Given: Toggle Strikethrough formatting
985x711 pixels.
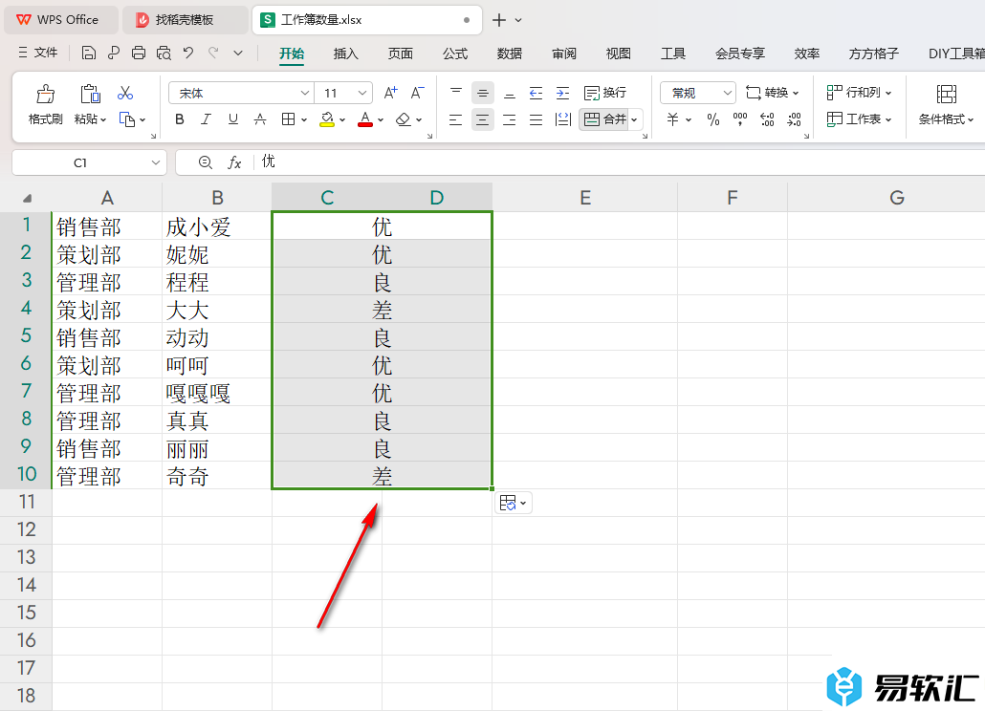Looking at the screenshot, I should 259,119.
